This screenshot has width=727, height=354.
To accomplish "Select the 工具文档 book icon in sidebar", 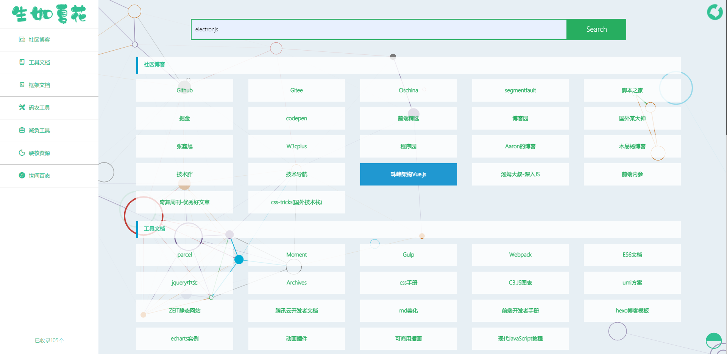I will tap(22, 62).
